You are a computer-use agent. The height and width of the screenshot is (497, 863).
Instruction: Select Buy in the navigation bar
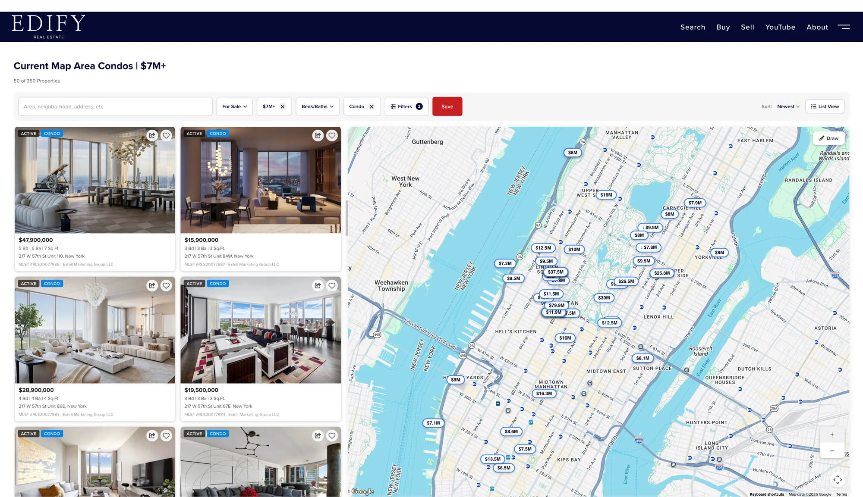coord(723,27)
